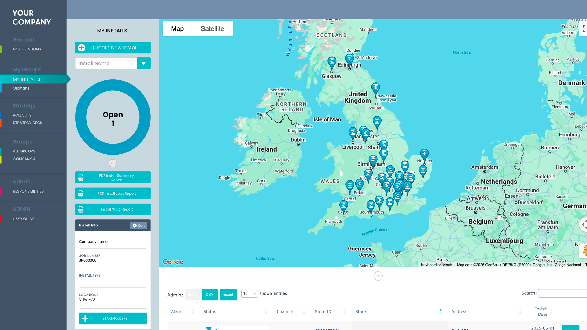Open ALL GROUPS in the sidebar
Image resolution: width=587 pixels, height=330 pixels.
pos(24,151)
